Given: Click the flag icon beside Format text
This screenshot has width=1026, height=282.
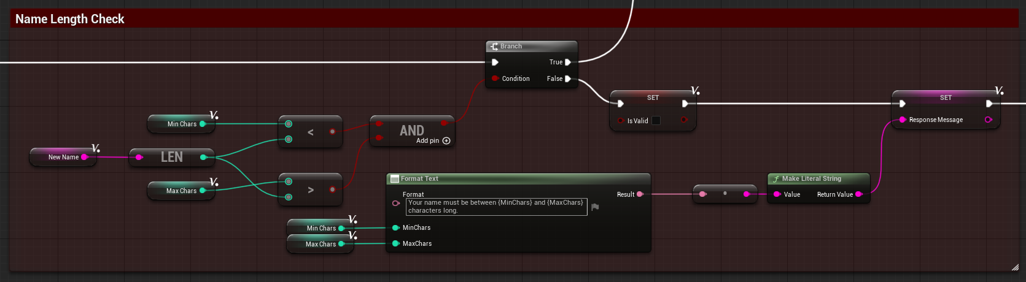Looking at the screenshot, I should (594, 207).
